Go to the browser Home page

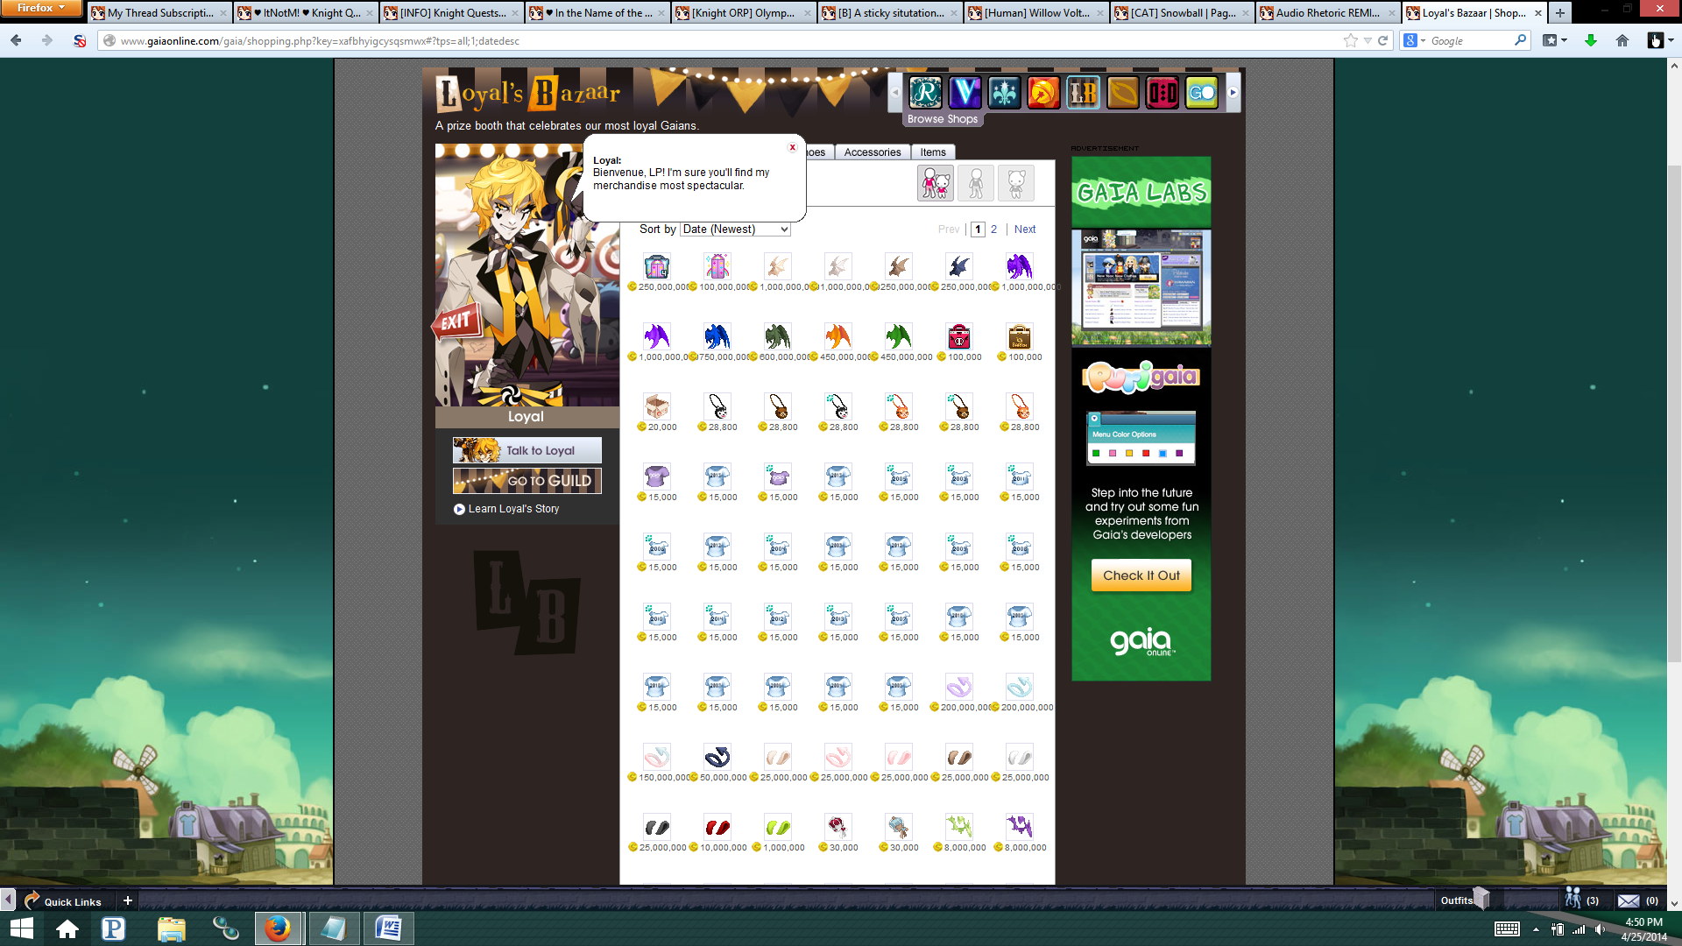(1622, 40)
